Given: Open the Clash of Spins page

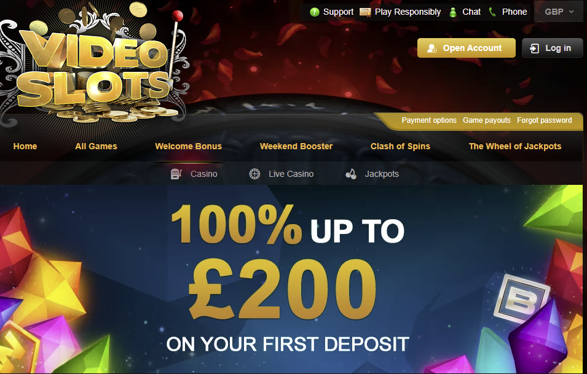Looking at the screenshot, I should [x=400, y=146].
